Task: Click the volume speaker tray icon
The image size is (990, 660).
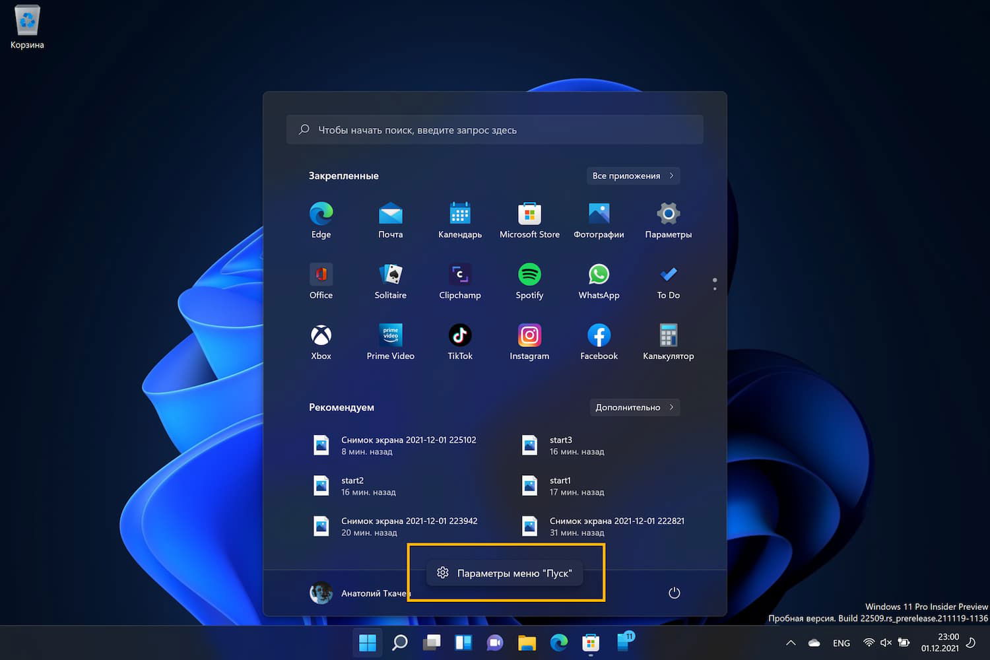Action: click(x=886, y=643)
